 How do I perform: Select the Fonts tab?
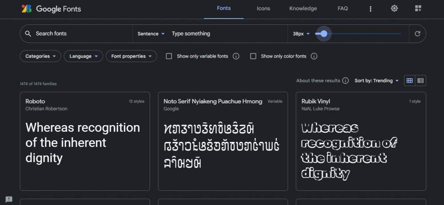point(224,8)
